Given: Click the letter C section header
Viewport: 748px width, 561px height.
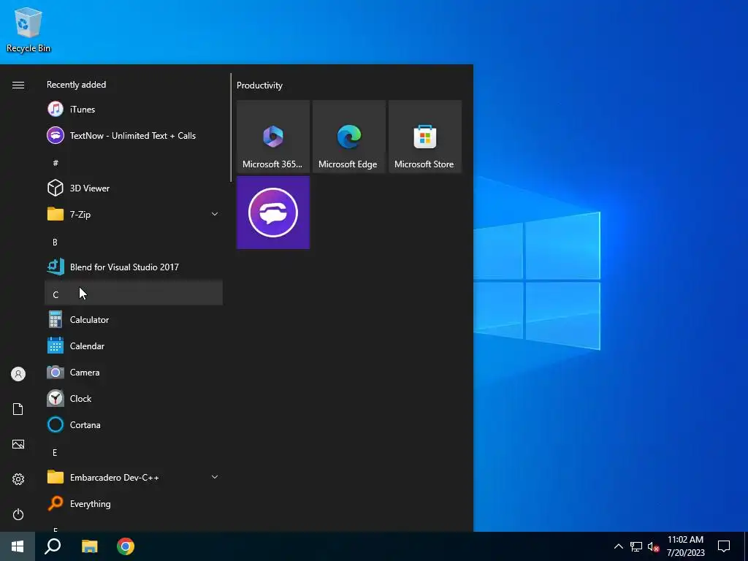Looking at the screenshot, I should [x=134, y=294].
